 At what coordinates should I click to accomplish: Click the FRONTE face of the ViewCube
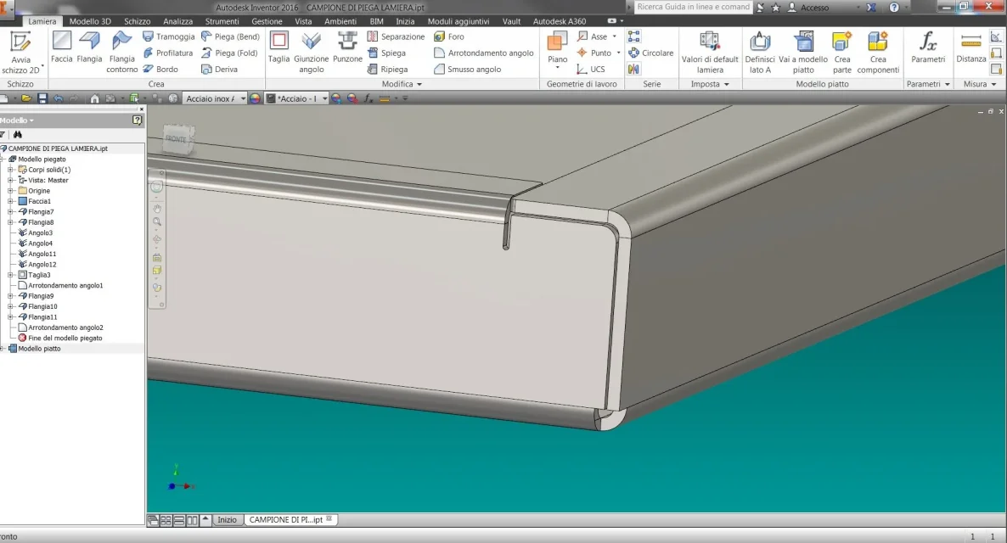(177, 138)
